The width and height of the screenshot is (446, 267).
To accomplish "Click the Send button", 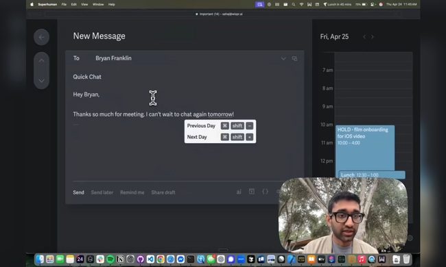I will [x=78, y=192].
